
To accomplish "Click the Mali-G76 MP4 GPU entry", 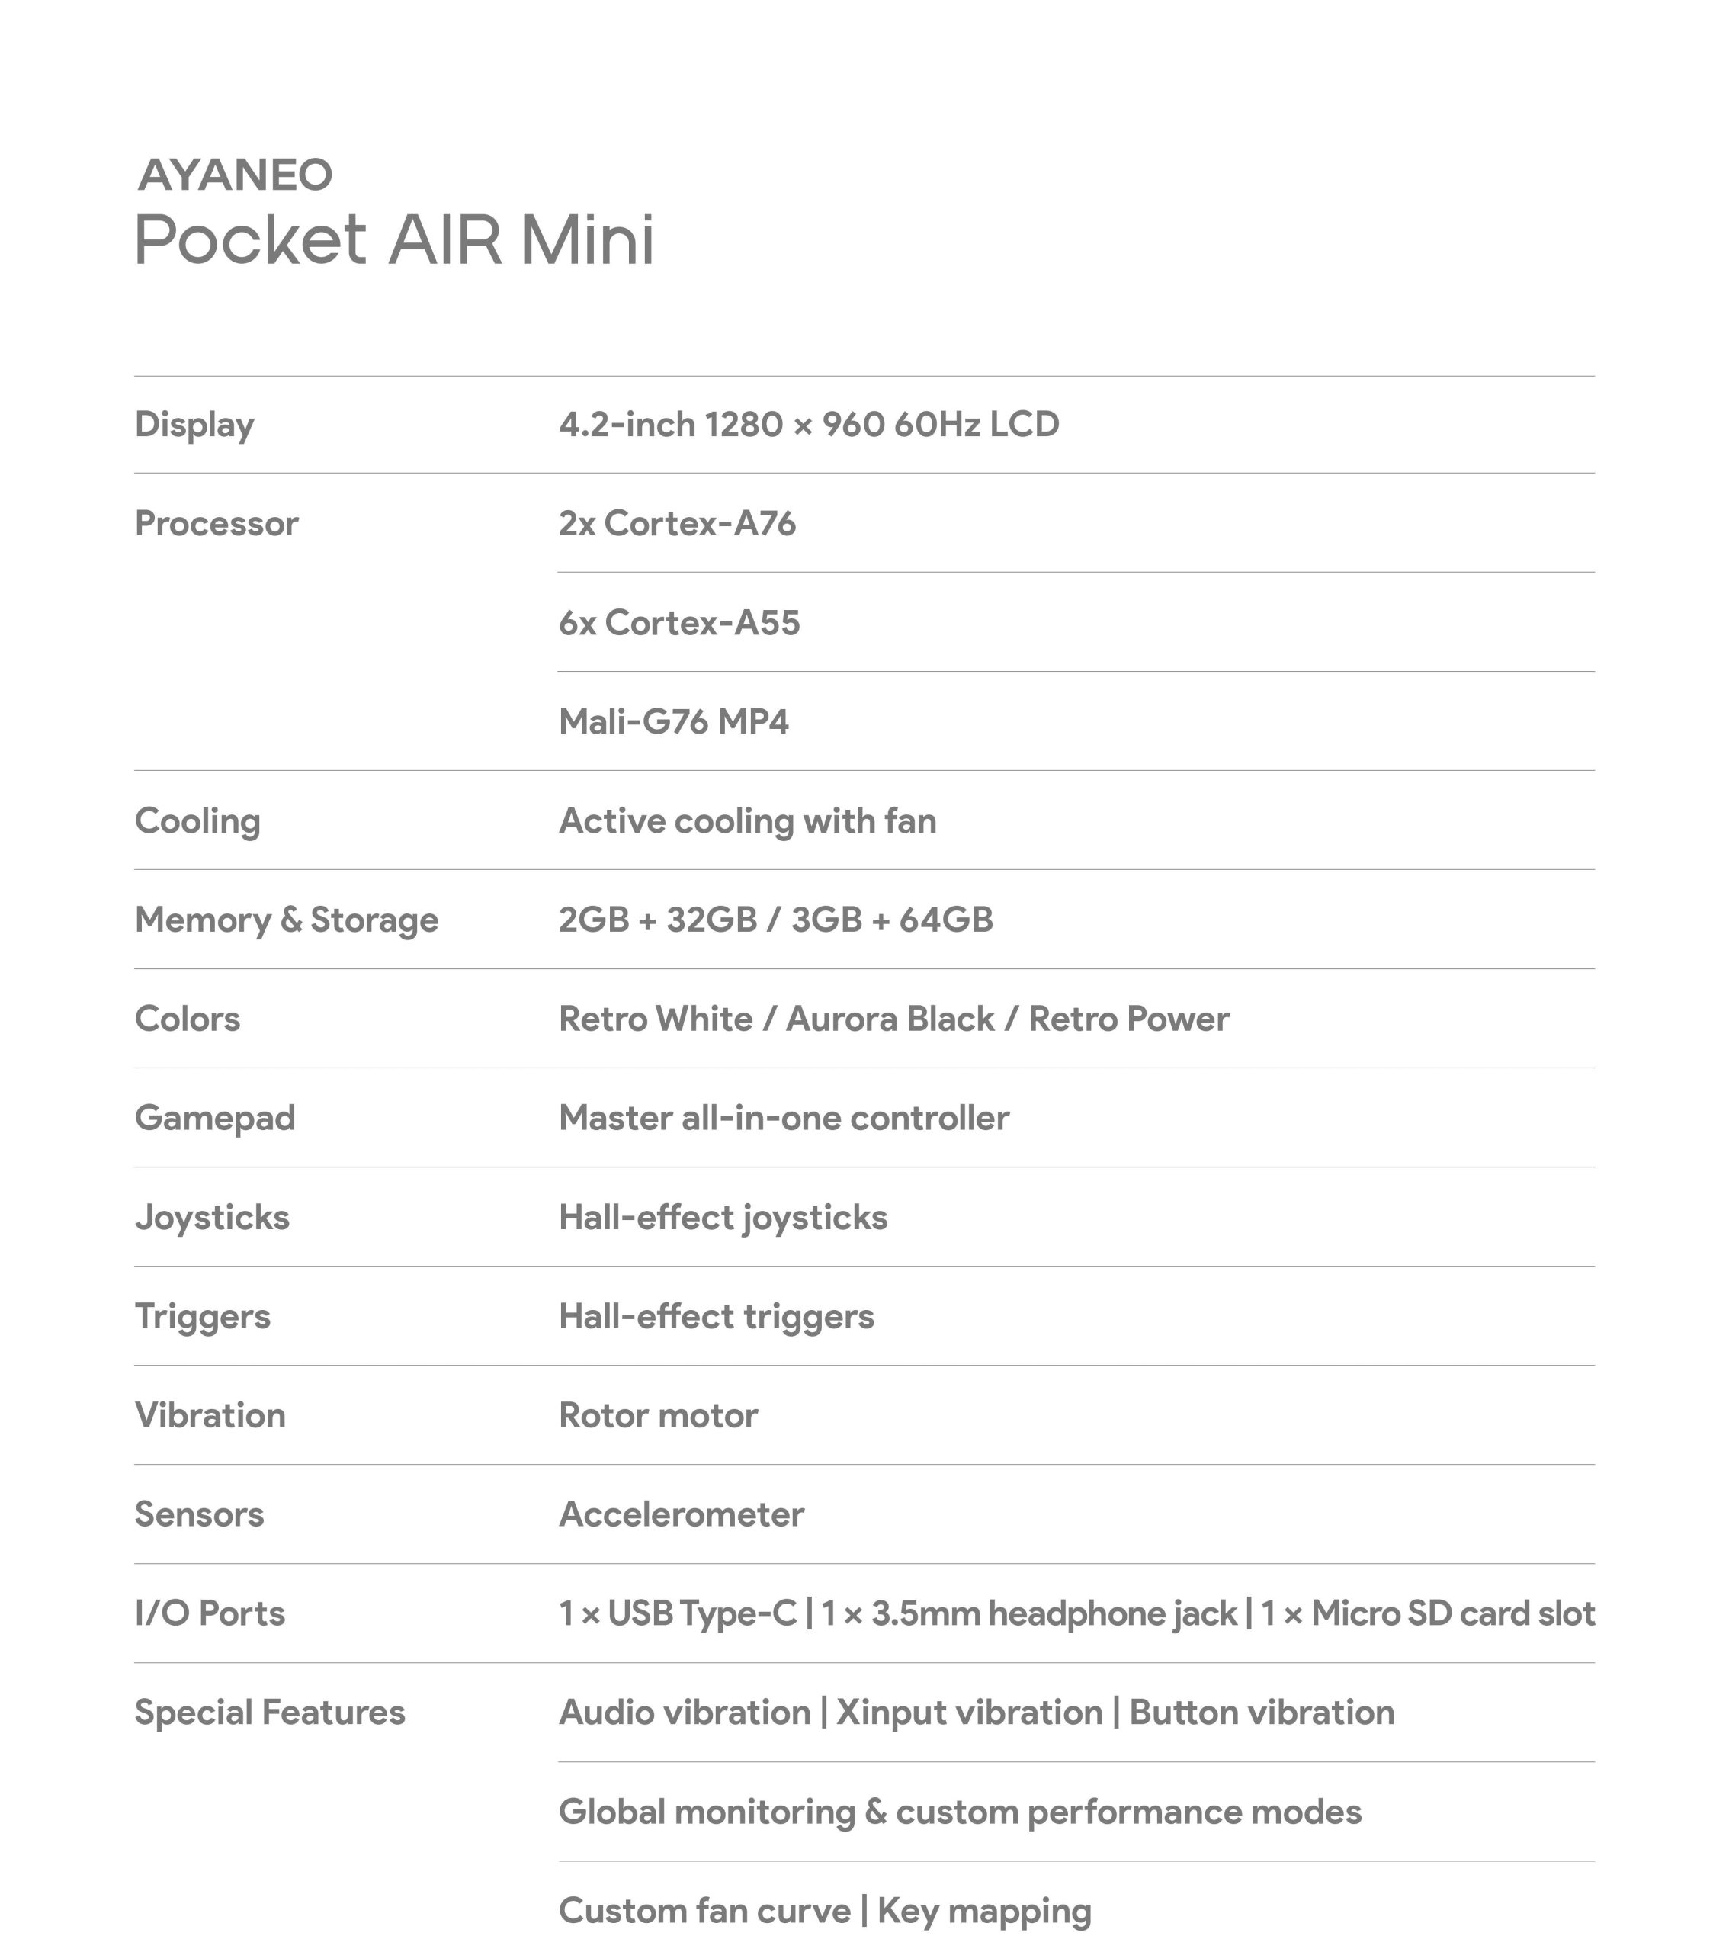I will coord(673,721).
